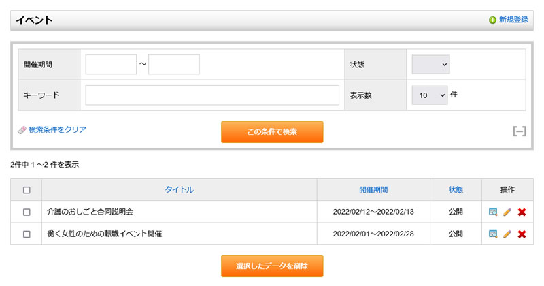This screenshot has width=544, height=286.
Task: Check the box for 介護のおしごと合同説明会
Action: pyautogui.click(x=27, y=212)
